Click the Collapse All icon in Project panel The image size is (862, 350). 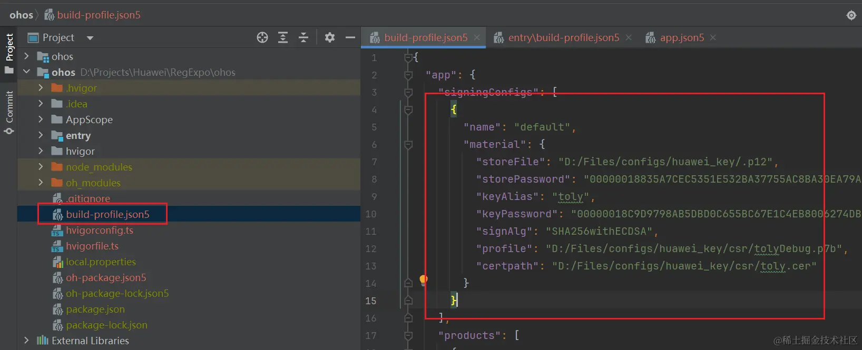(303, 37)
